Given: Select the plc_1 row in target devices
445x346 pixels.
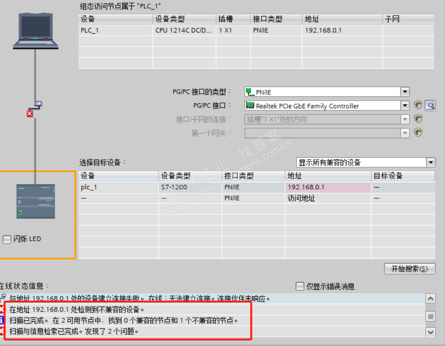Looking at the screenshot, I should point(257,187).
